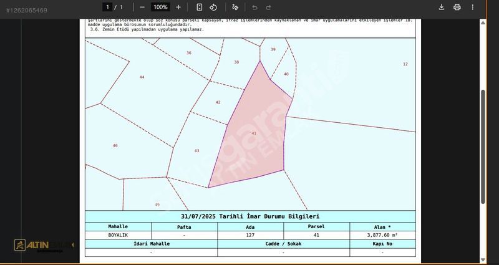Toggle fit to page view
This screenshot has width=499, height=265.
coord(199,7)
